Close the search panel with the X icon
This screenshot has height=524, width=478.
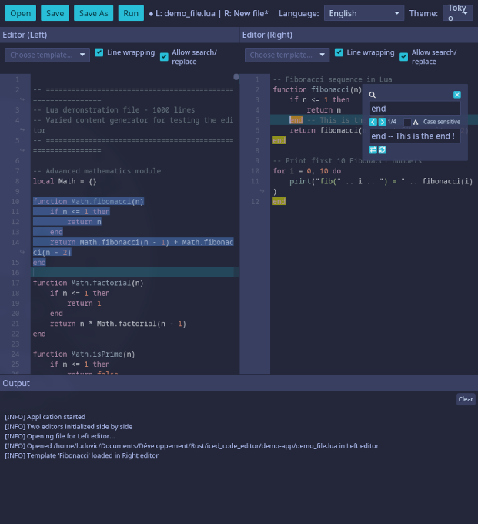pos(457,95)
